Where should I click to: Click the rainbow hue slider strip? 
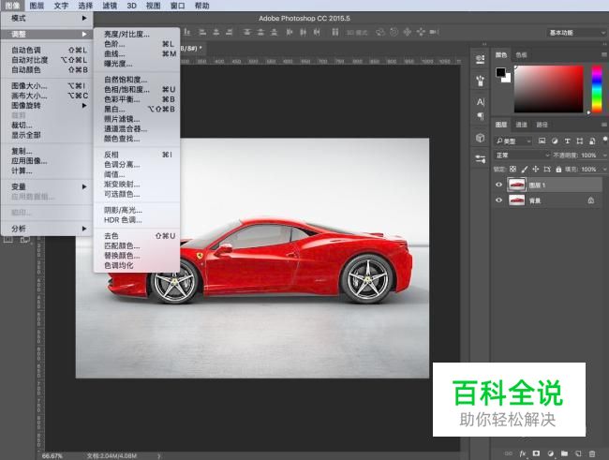(x=597, y=90)
